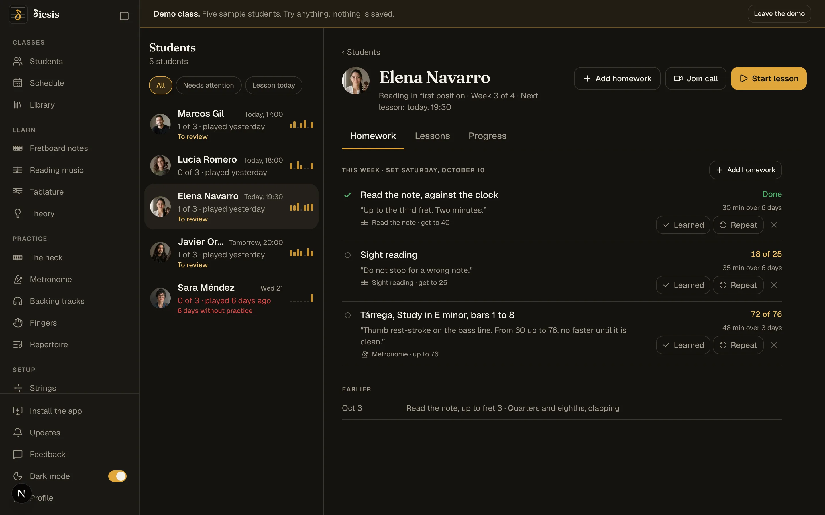Click Start lesson button
Viewport: 825px width, 515px height.
(768, 78)
